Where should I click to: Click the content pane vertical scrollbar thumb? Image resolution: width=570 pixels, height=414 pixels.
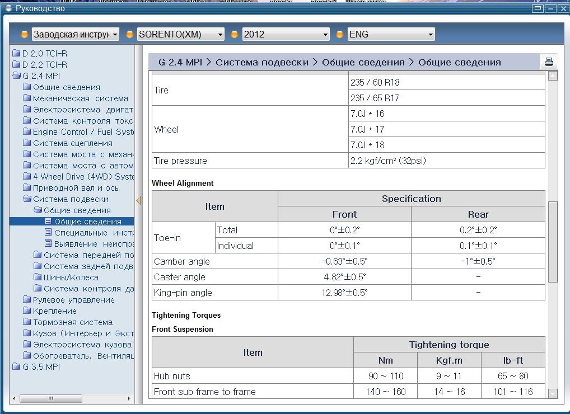553,241
